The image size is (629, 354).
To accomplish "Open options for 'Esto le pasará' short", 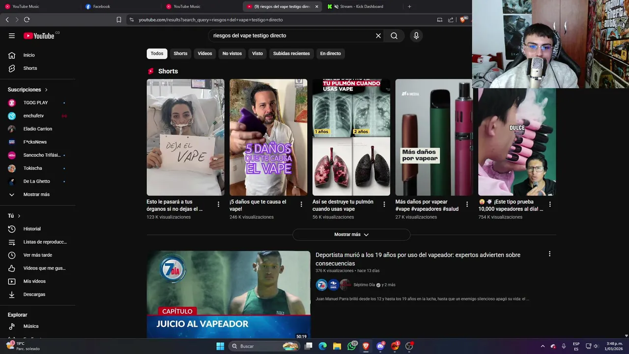I will point(218,204).
